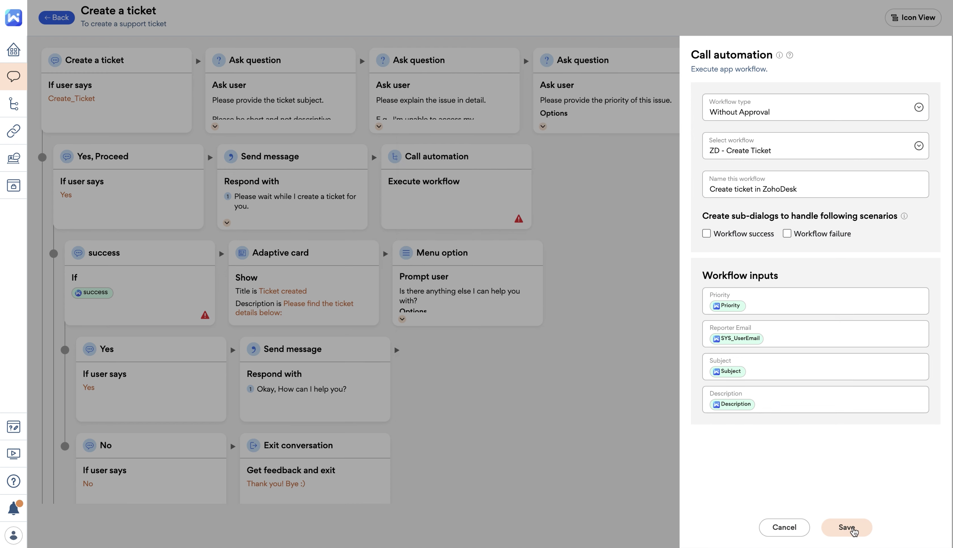Click the Back button
953x548 pixels.
(57, 18)
